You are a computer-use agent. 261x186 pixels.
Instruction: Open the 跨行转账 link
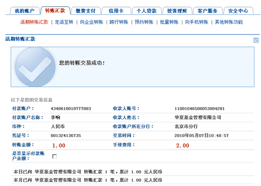pos(119,22)
